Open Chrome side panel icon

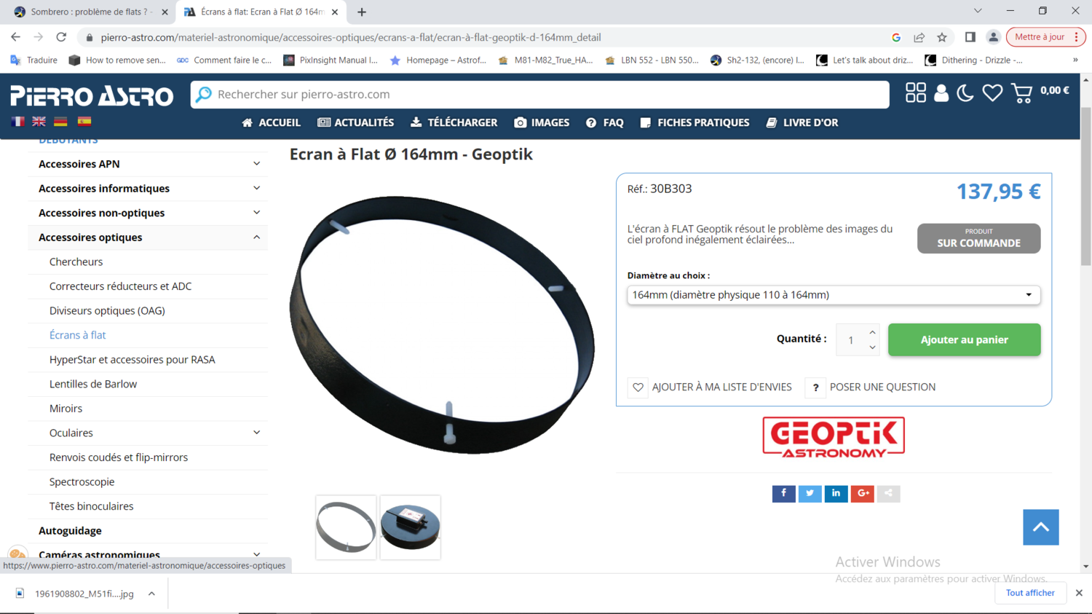pyautogui.click(x=970, y=37)
